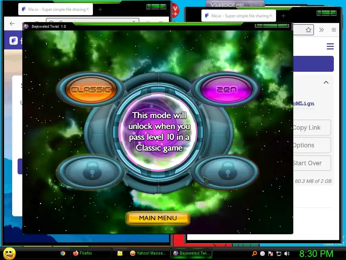This screenshot has width=346, height=260.
Task: Open the Firefox application hamburger menu
Action: click(x=333, y=30)
